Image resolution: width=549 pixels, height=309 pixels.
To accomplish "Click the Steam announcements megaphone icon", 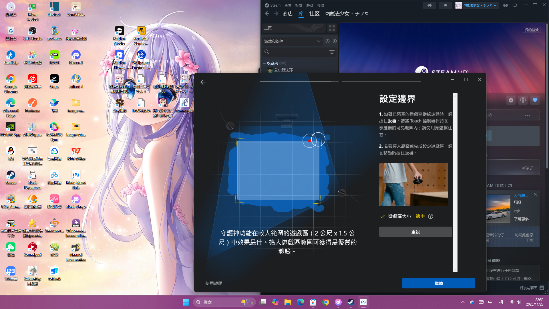I will 429,5.
